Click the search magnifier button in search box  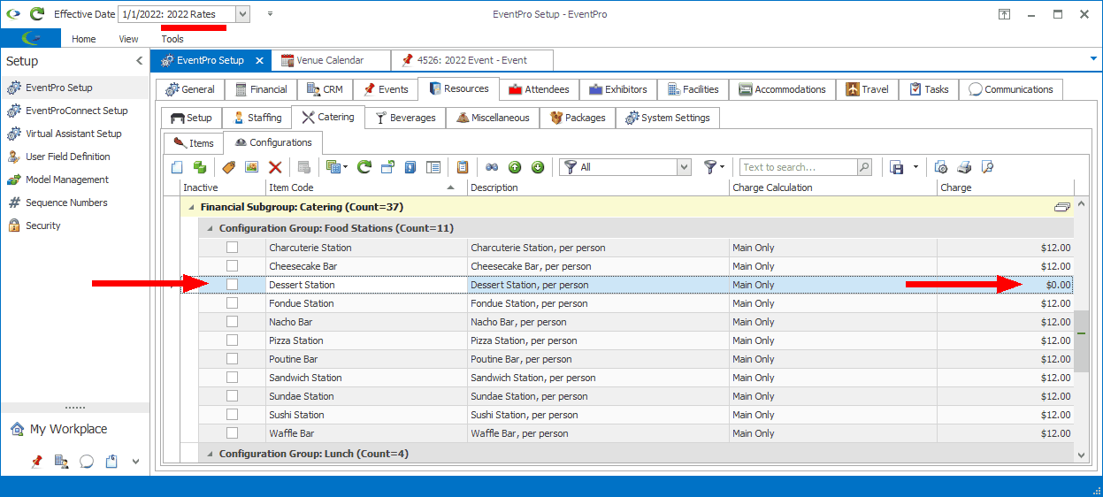pos(864,167)
